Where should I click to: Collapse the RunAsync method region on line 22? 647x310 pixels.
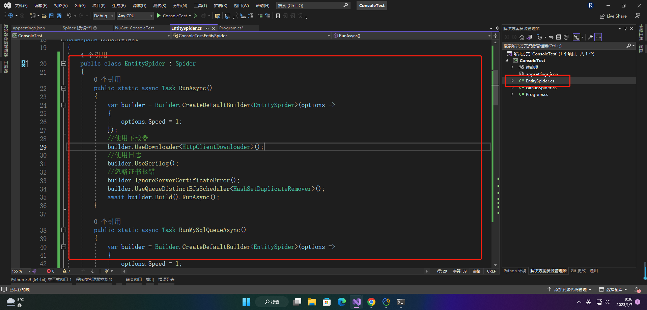[x=63, y=88]
